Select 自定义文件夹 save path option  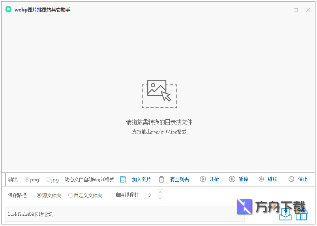click(85, 195)
